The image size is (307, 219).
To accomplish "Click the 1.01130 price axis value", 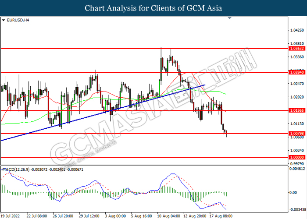I will (x=297, y=124).
